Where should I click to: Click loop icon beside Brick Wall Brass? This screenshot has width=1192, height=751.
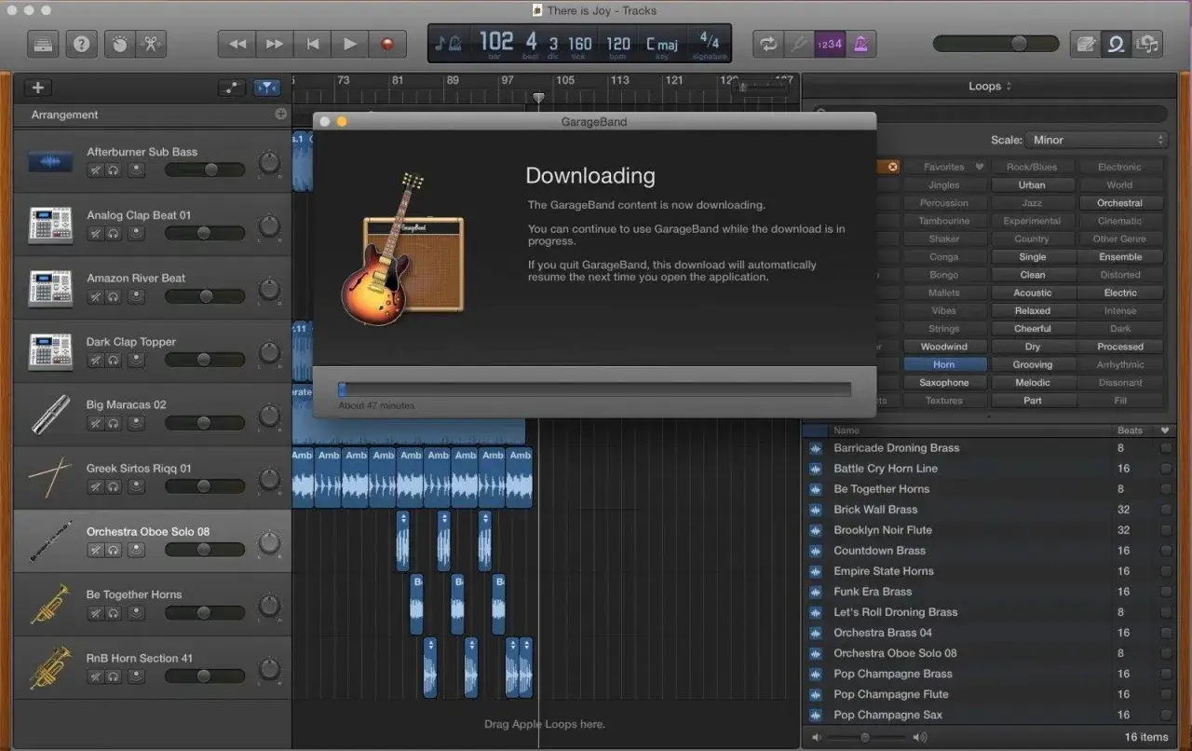tap(816, 510)
